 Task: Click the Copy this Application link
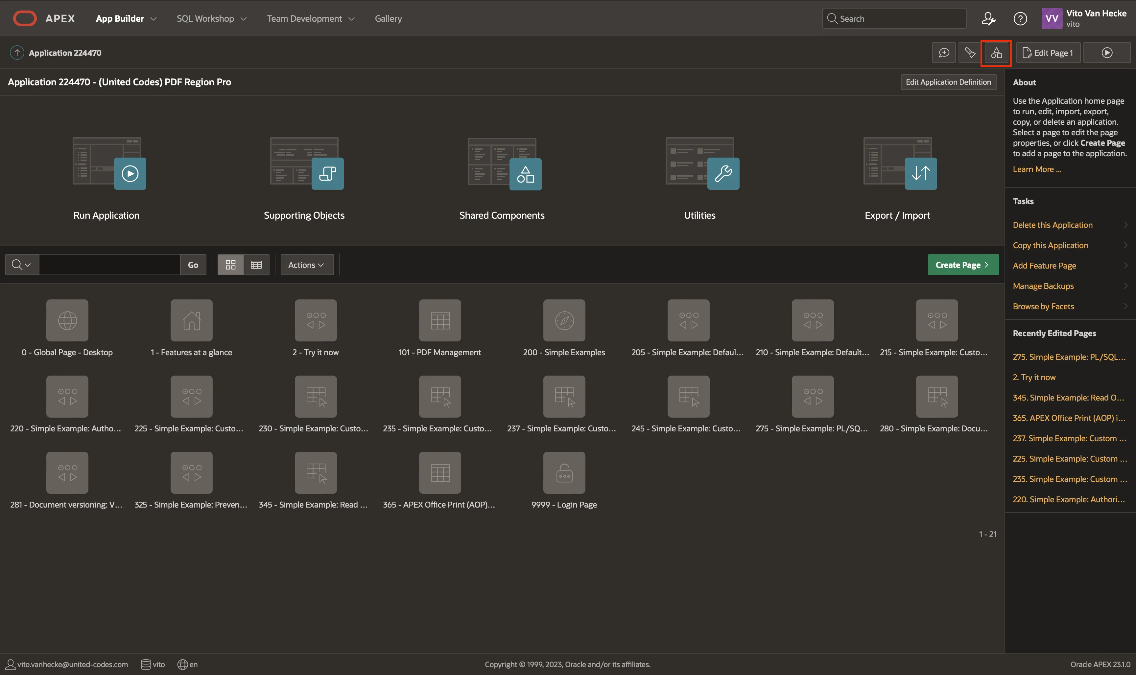(1050, 245)
